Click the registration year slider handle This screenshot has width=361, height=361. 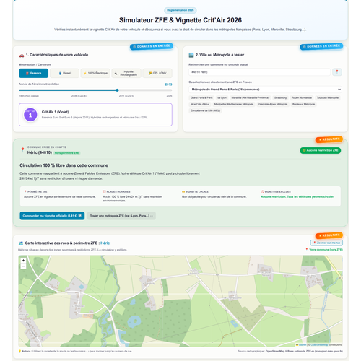[117, 90]
